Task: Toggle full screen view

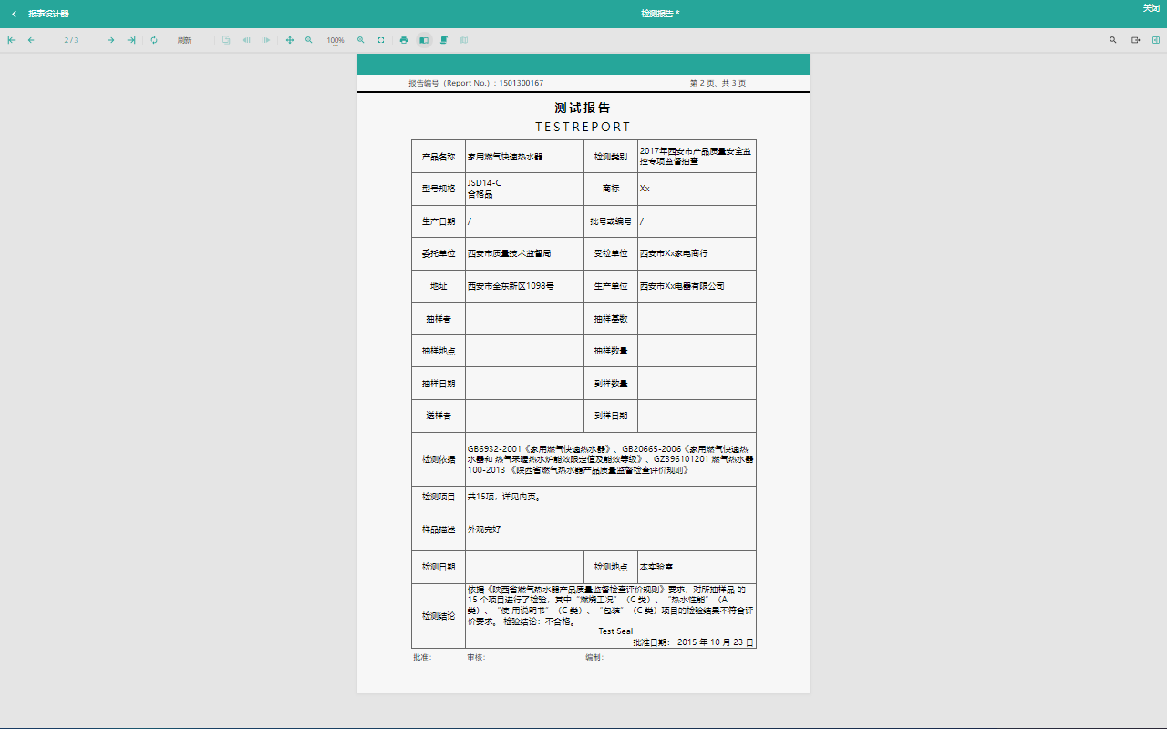Action: point(381,40)
